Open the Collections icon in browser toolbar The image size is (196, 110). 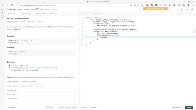pos(184,5)
